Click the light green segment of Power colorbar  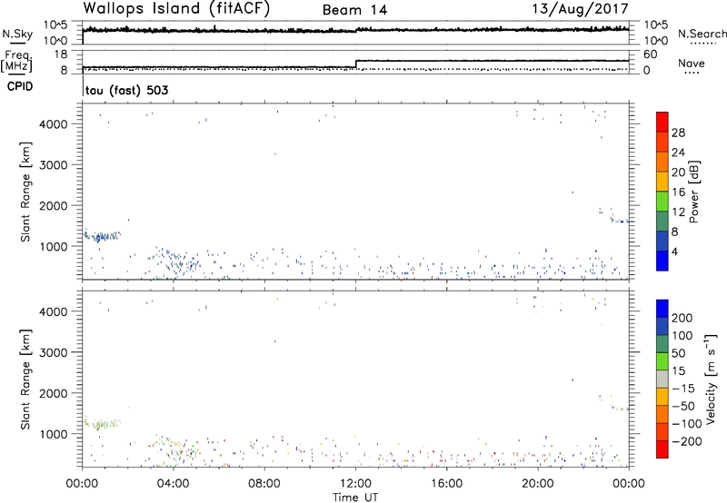pyautogui.click(x=662, y=201)
